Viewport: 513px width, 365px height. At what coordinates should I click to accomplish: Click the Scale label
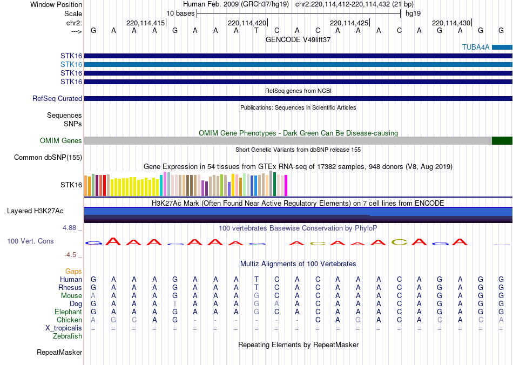coord(73,13)
